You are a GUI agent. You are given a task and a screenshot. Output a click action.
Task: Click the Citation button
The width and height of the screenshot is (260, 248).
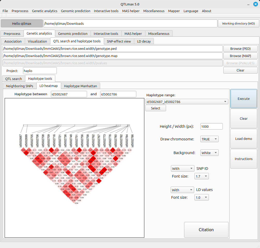pyautogui.click(x=206, y=230)
